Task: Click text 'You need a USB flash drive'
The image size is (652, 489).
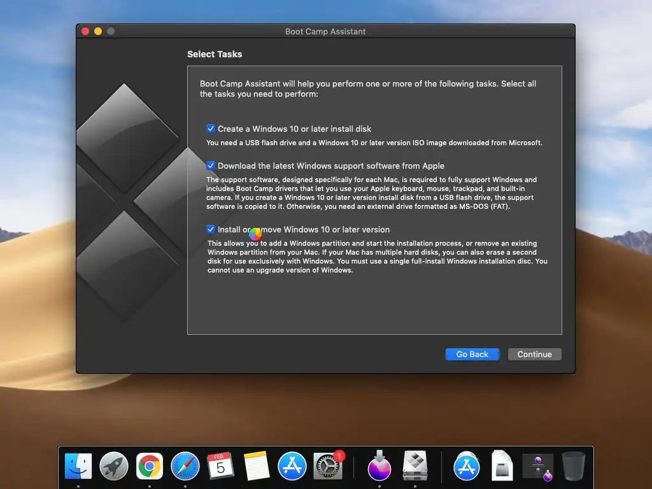Action: tap(374, 143)
